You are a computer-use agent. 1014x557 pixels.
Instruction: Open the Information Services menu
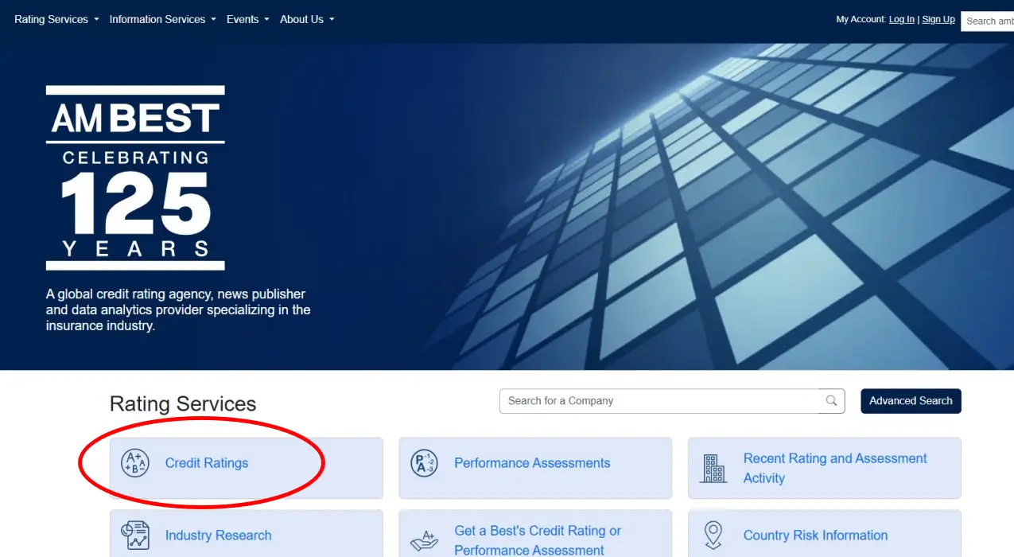(162, 19)
